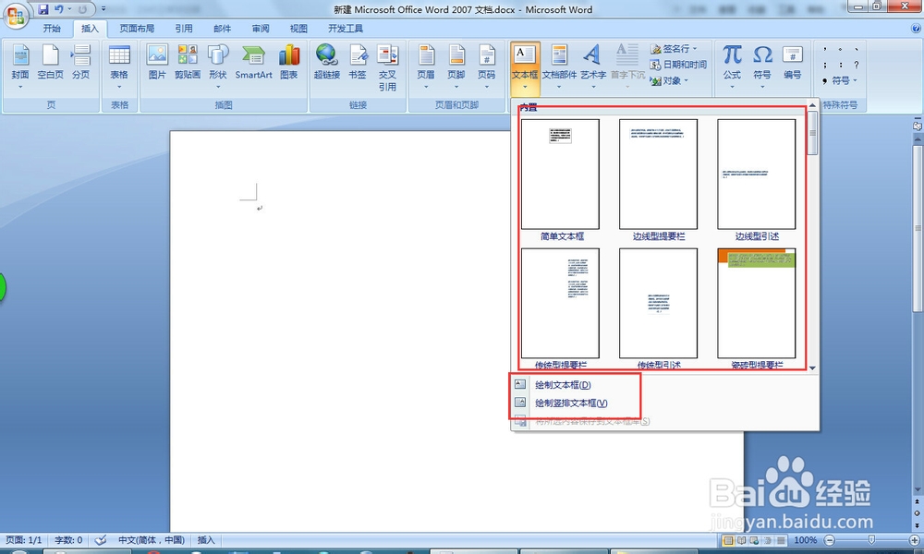Click the Save icon in Quick Access toolbar
The image size is (924, 554).
(43, 9)
